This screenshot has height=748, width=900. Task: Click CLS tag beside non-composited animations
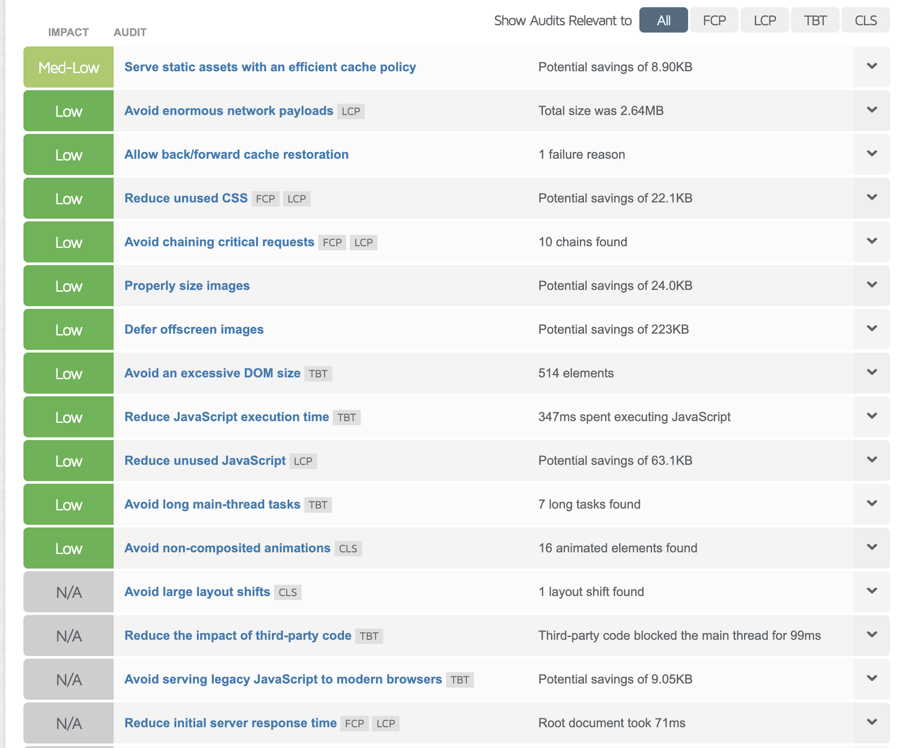pos(348,549)
